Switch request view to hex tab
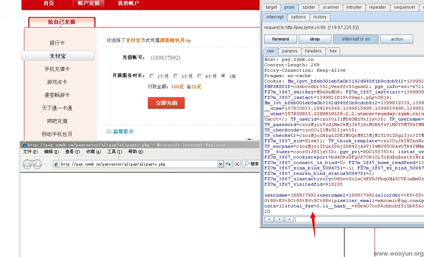424x257 pixels. click(333, 51)
